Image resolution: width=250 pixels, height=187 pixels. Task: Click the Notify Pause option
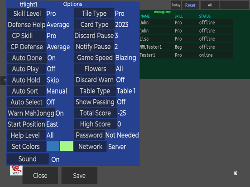[x=94, y=47]
